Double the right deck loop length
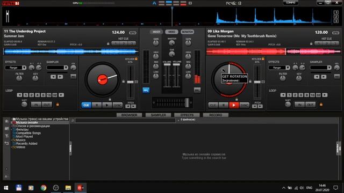This screenshot has height=193, width=344. coord(325,95)
